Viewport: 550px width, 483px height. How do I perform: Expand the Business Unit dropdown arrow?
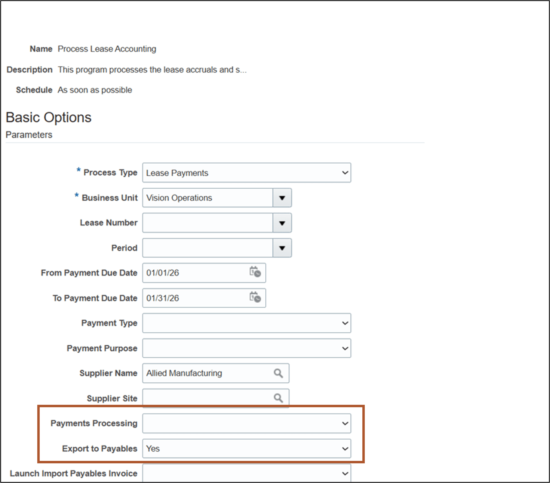(x=282, y=198)
